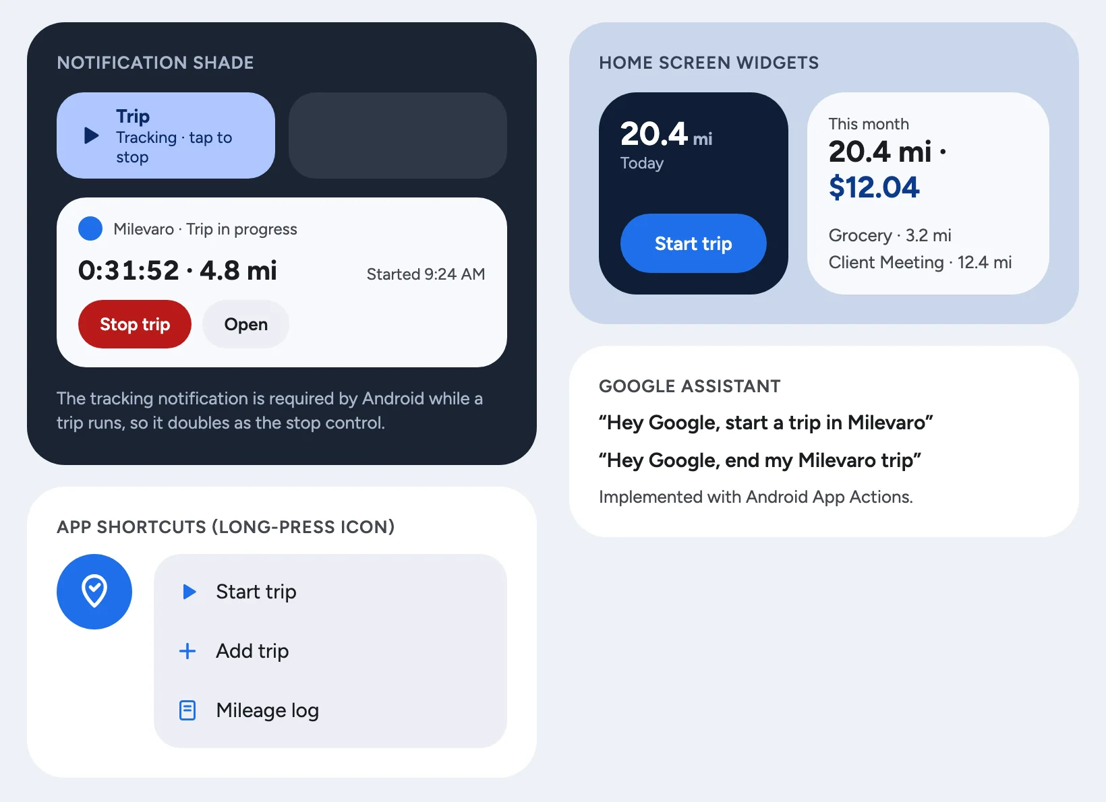The width and height of the screenshot is (1106, 802).
Task: Select the Grocery · 3.2 mi entry
Action: (890, 235)
